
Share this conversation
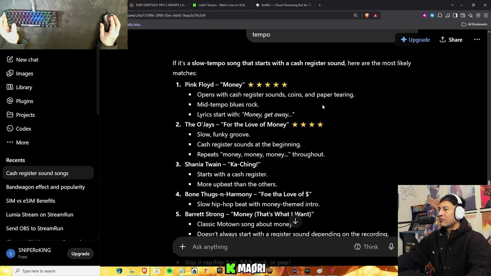pos(451,40)
